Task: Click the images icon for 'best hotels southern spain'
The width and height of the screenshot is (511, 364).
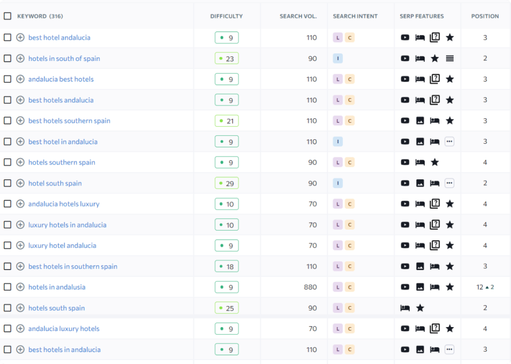Action: tap(420, 121)
